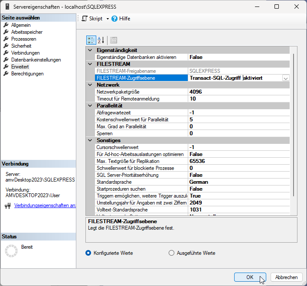Open the Prozessoren page
This screenshot has width=307, height=286.
[x=24, y=39]
